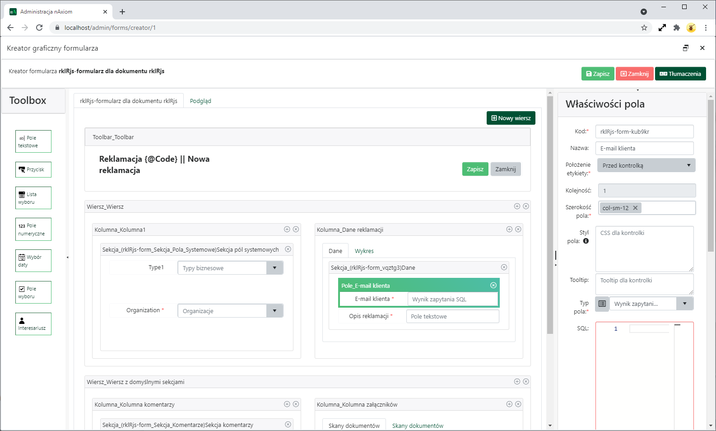The height and width of the screenshot is (431, 716).
Task: Remove the Pole_E-mail klienta field
Action: pyautogui.click(x=493, y=285)
